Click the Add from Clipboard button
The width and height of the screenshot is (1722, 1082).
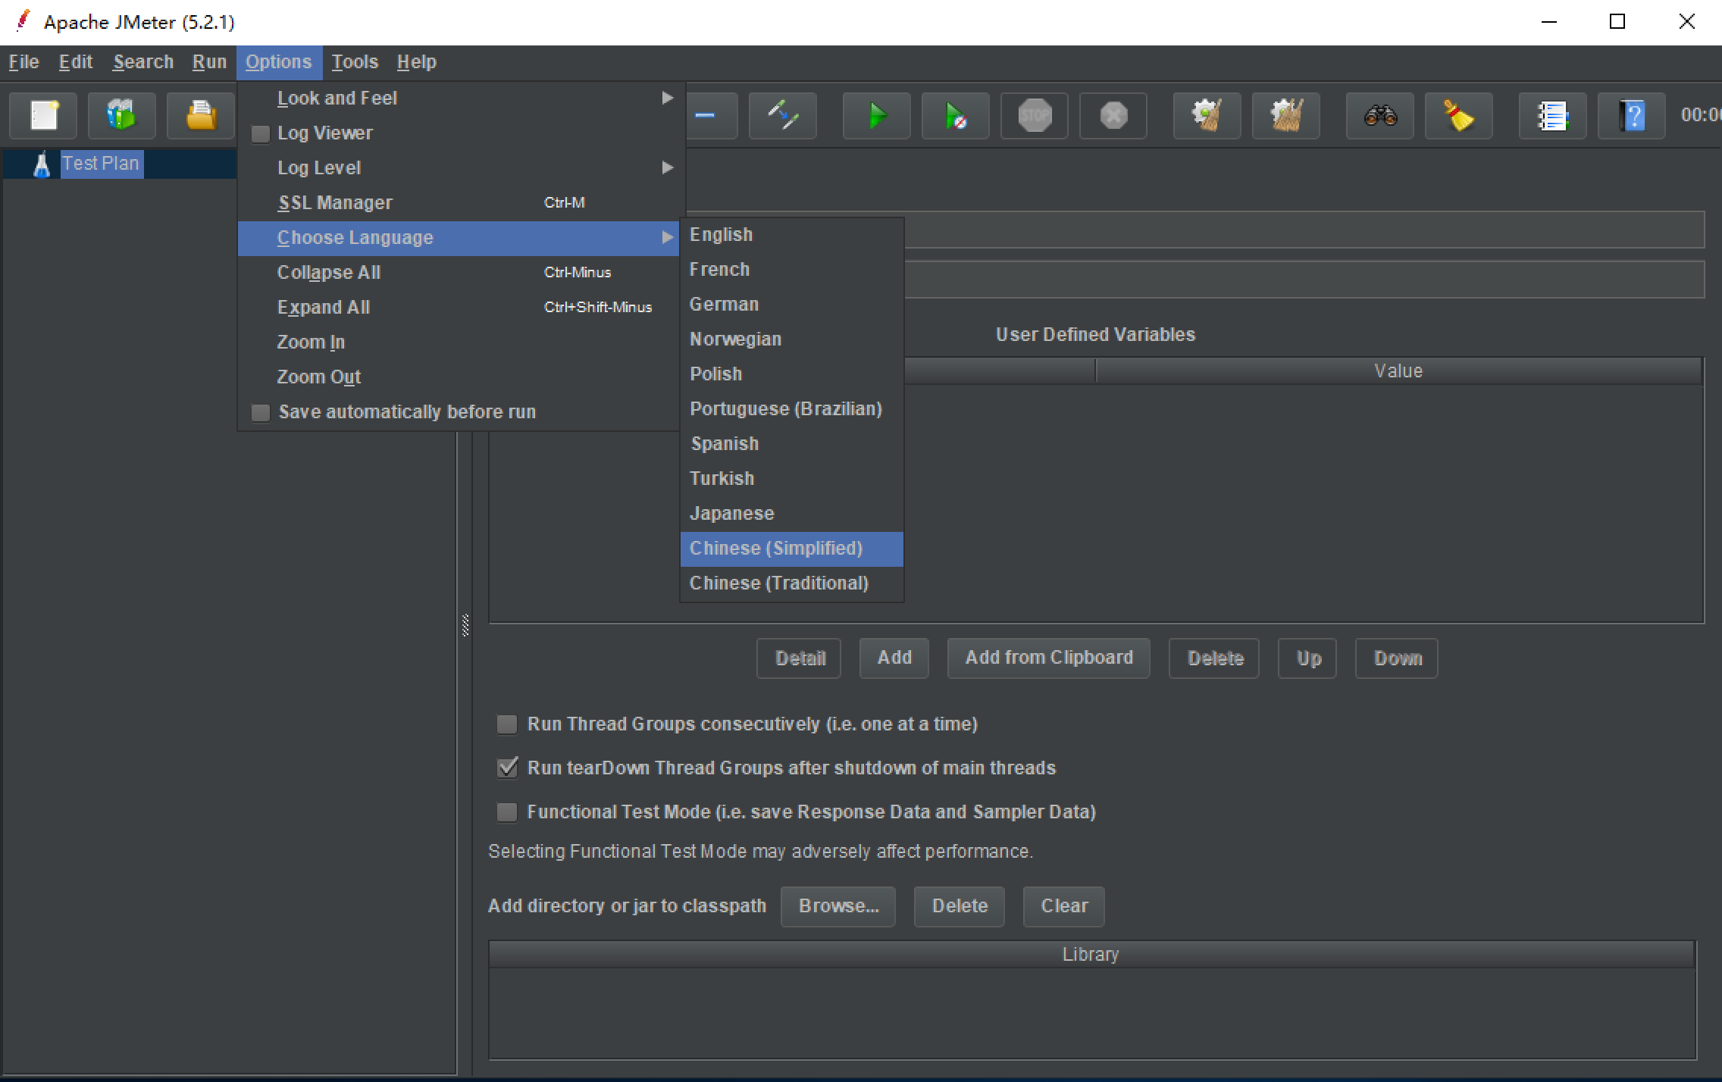coord(1048,658)
